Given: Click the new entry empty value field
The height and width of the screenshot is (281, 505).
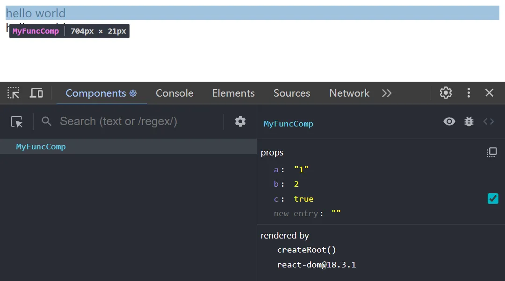Looking at the screenshot, I should click(x=336, y=213).
